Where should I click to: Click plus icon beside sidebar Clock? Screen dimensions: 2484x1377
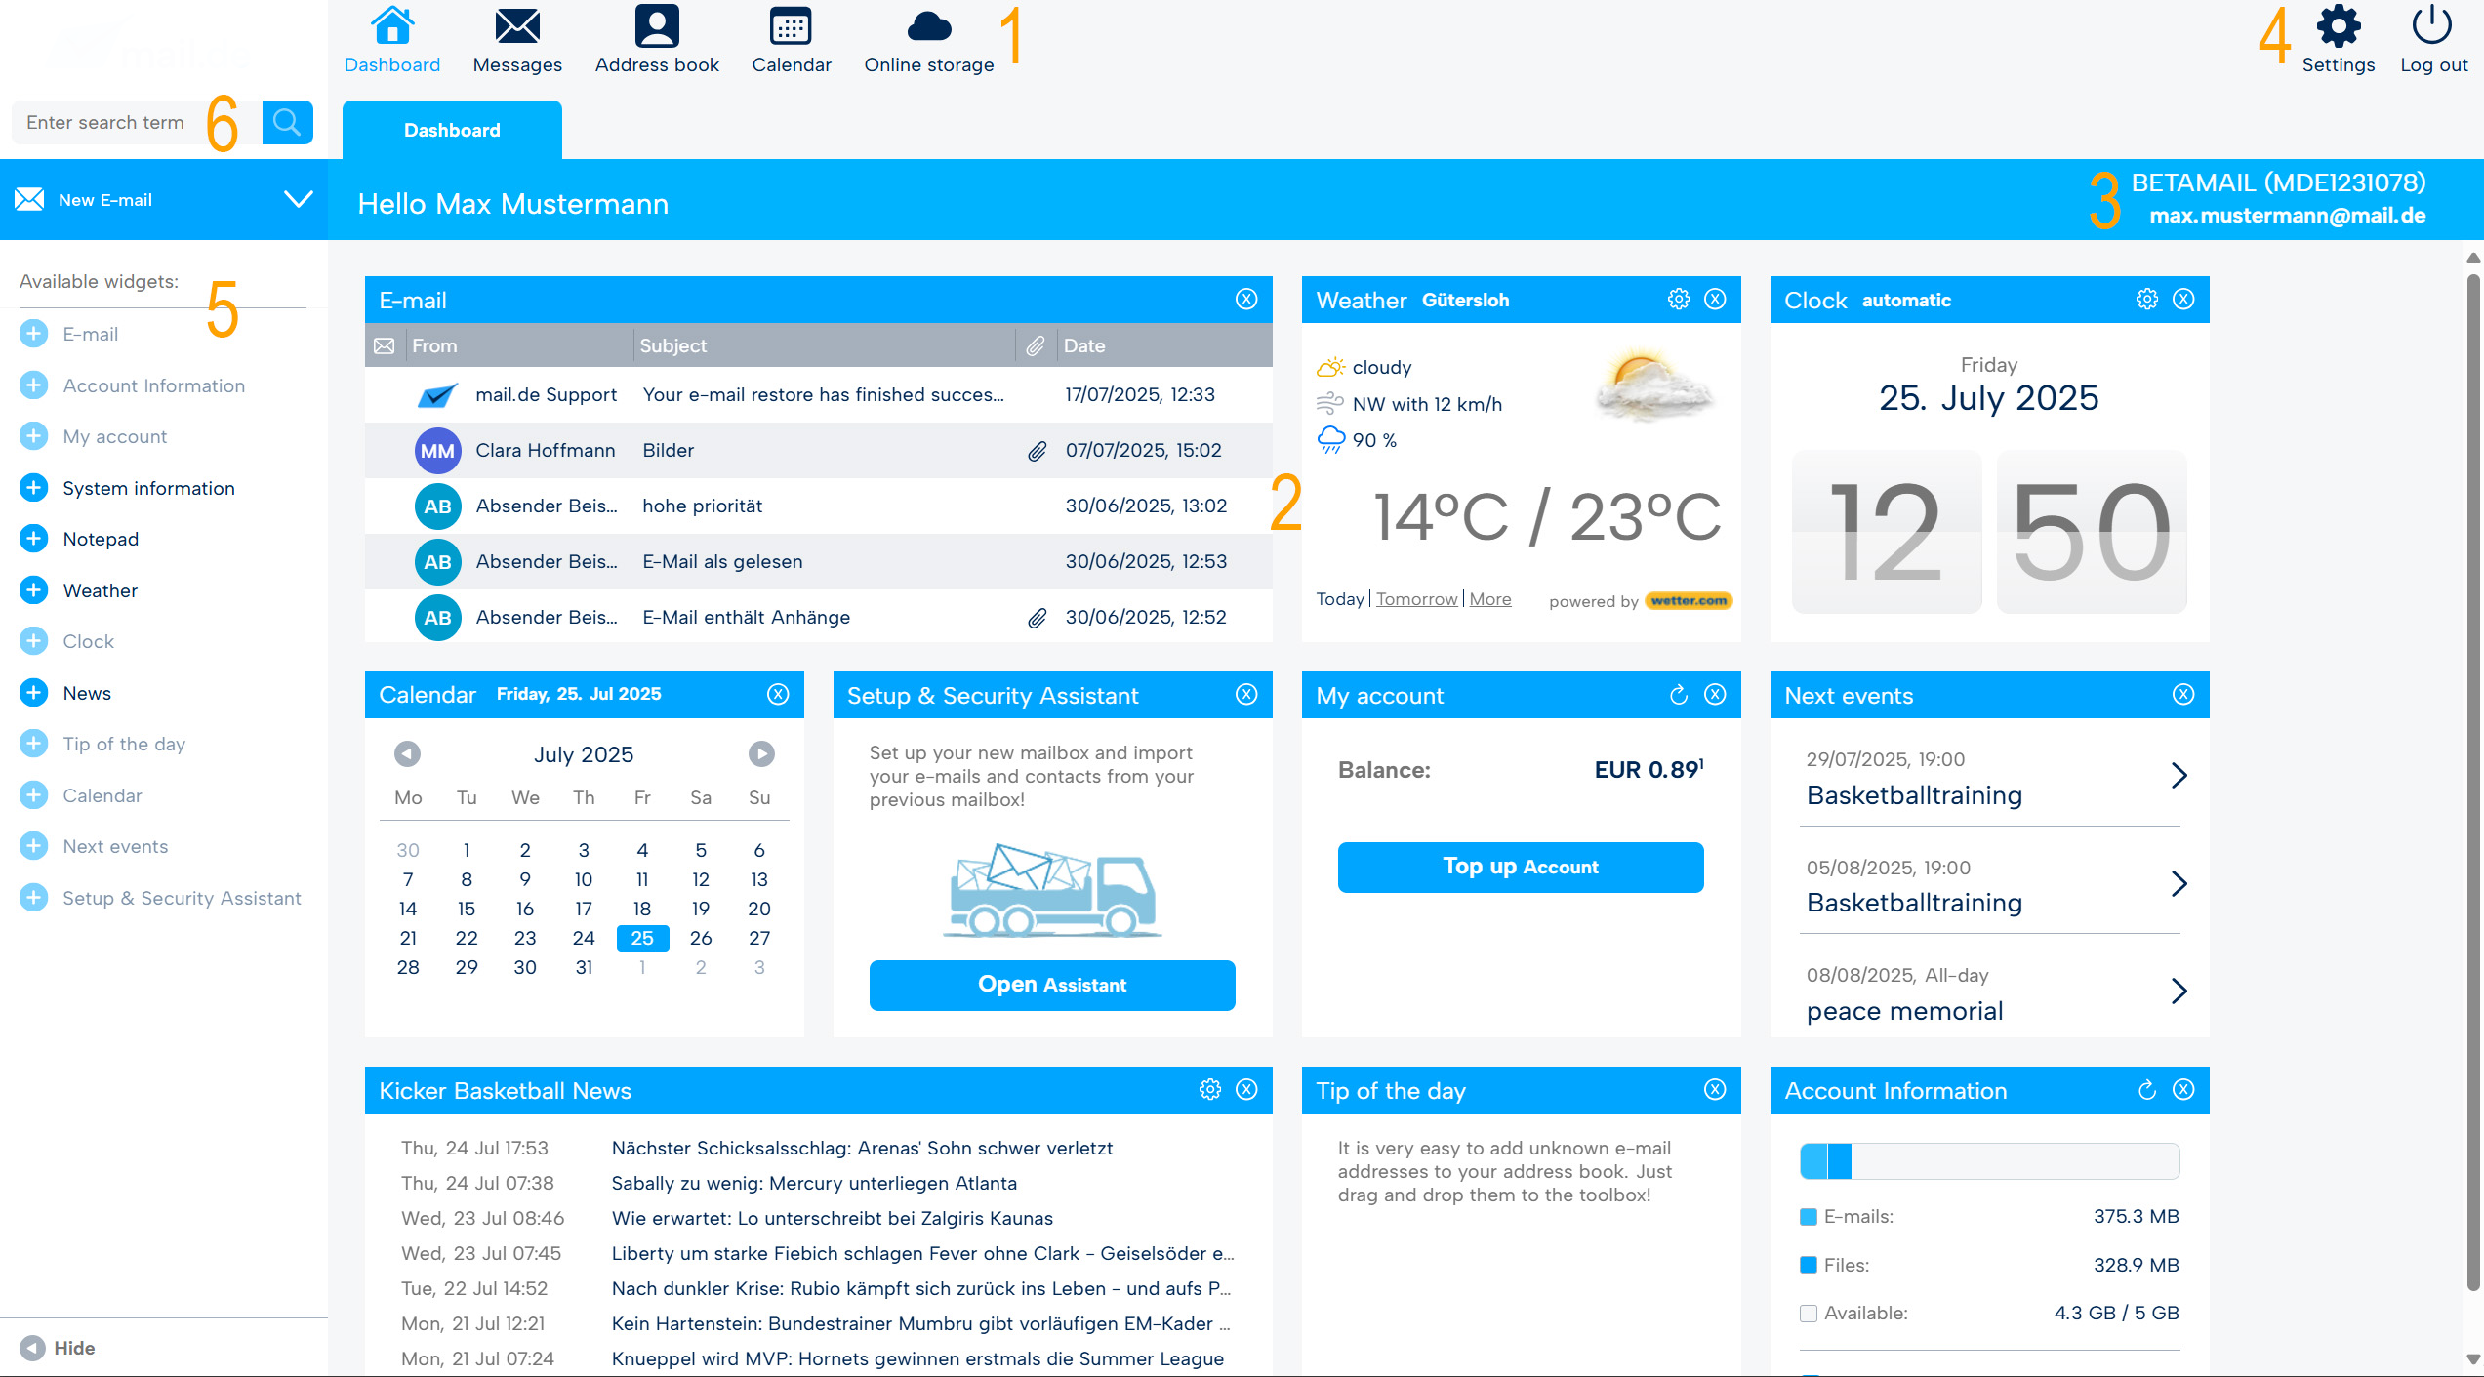pyautogui.click(x=33, y=641)
